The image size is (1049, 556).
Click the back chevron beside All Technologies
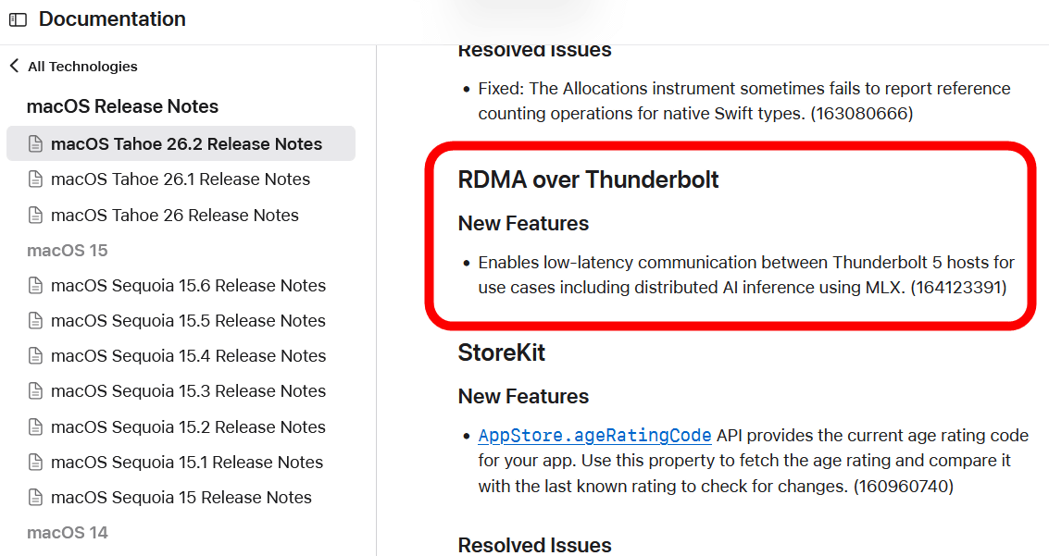pyautogui.click(x=14, y=66)
